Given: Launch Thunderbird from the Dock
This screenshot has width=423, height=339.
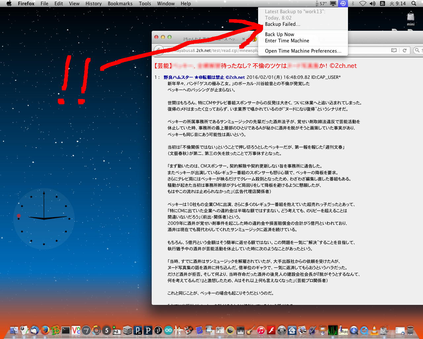Looking at the screenshot, I should point(35,330).
